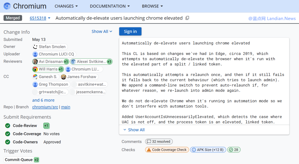This screenshot has width=299, height=164.
Task: Open the DOCUMENTATION menu
Action: click(x=110, y=6)
